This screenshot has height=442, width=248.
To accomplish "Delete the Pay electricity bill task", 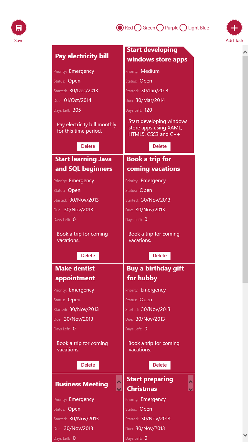I will [88, 146].
